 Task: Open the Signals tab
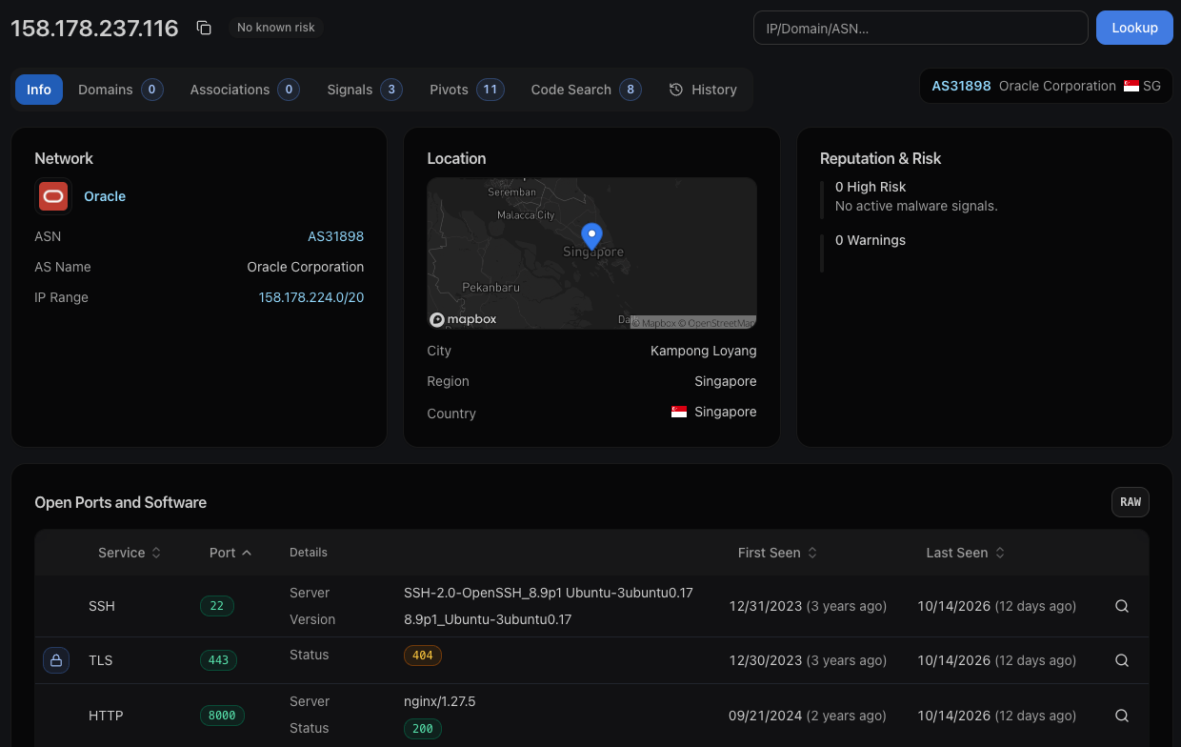364,90
